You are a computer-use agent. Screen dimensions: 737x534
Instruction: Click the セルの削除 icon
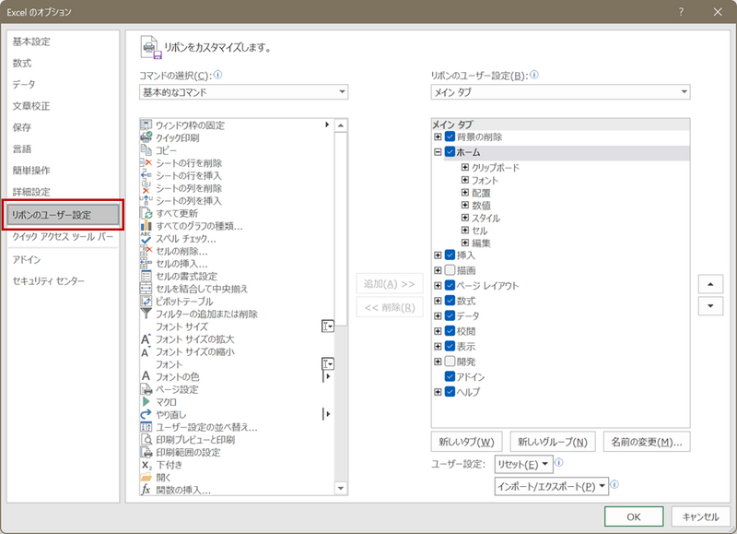pos(146,251)
